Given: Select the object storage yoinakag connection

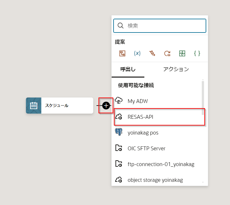Looking at the screenshot, I should tap(155, 180).
